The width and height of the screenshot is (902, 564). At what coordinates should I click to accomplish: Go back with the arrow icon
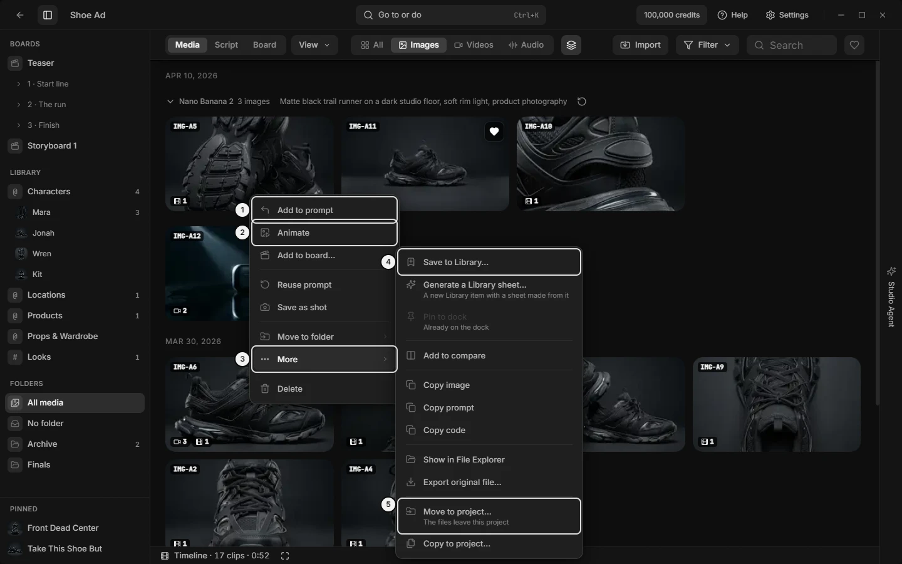(20, 15)
